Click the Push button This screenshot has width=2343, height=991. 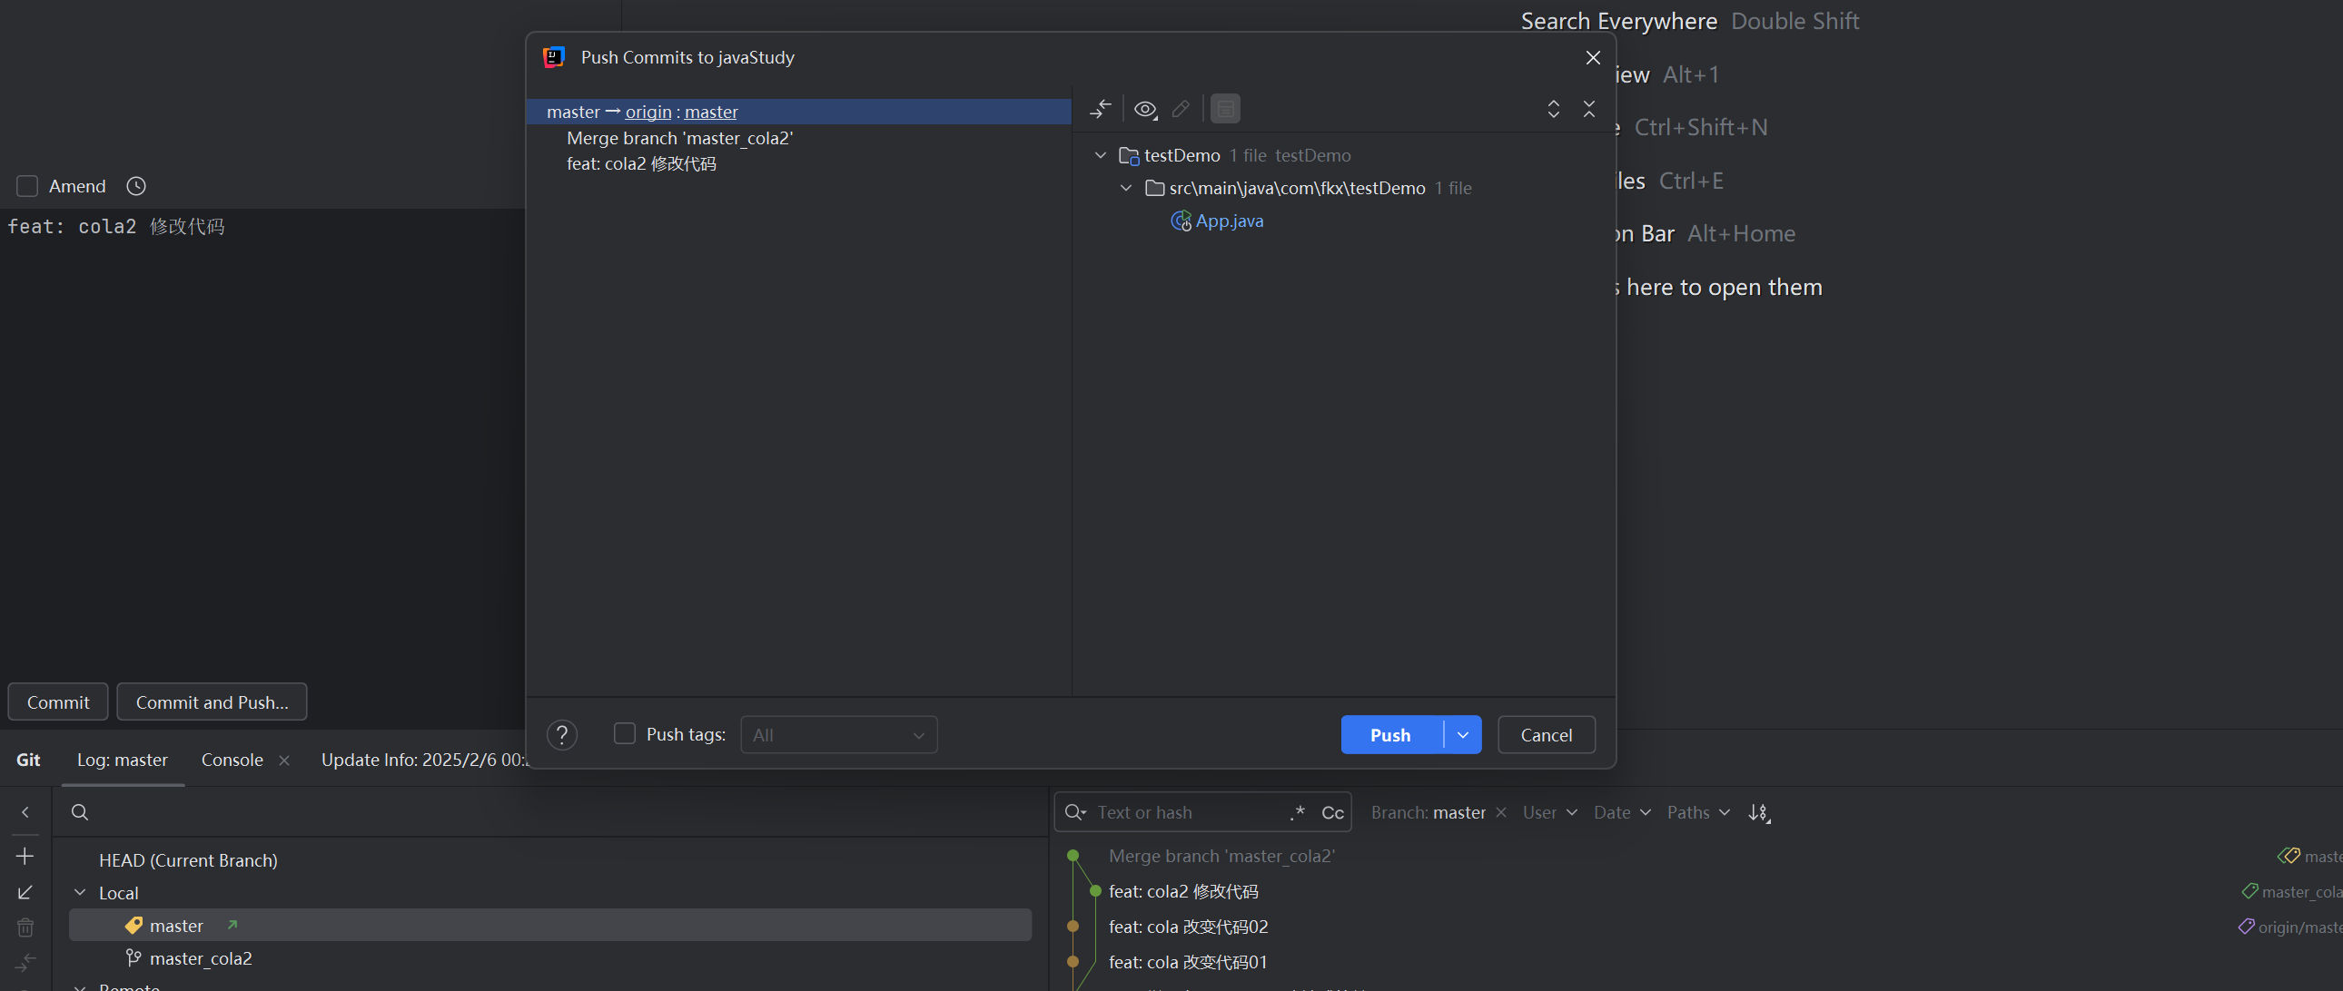pos(1391,734)
